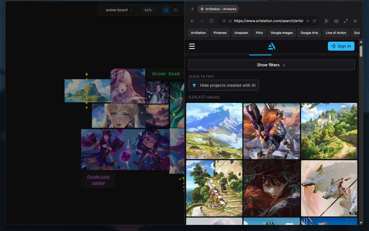Open the mountain landscape with clouds artwork
Image resolution: width=369 pixels, height=231 pixels.
(214, 131)
